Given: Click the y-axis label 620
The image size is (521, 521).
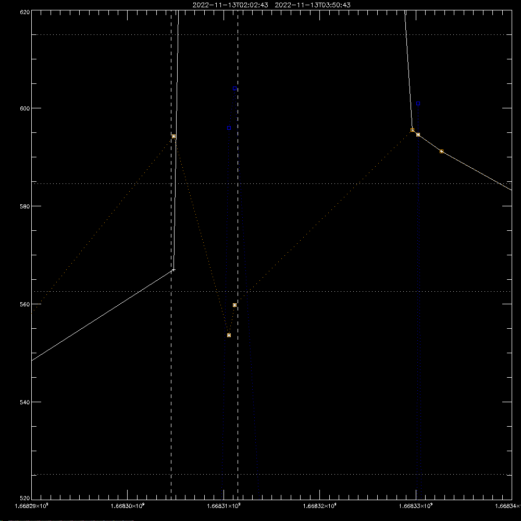Looking at the screenshot, I should (x=25, y=12).
